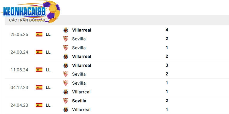The image size is (229, 114).
Task: Click Sevilla's score of 2 on 11.05.24
Action: [167, 74]
